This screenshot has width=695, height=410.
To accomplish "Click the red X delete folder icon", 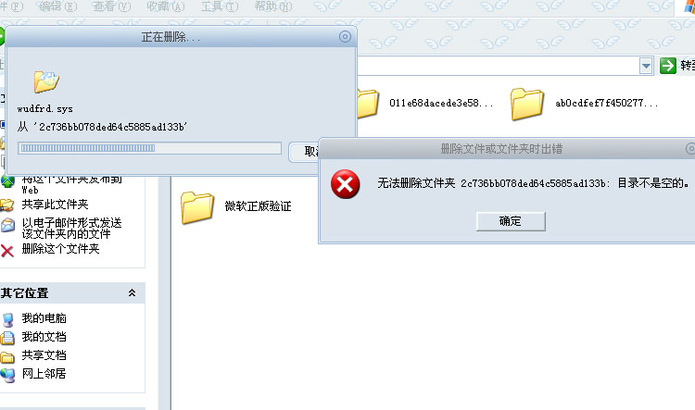I will click(7, 251).
